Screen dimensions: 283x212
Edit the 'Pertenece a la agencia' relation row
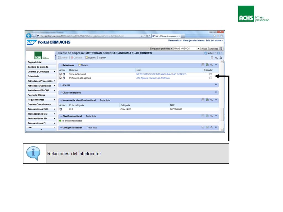coord(61,78)
